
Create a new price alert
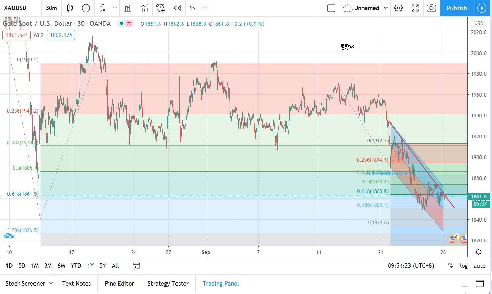click(x=160, y=8)
